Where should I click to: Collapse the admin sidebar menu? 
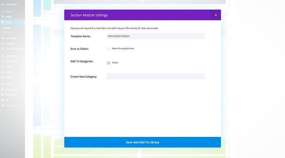pos(10,106)
